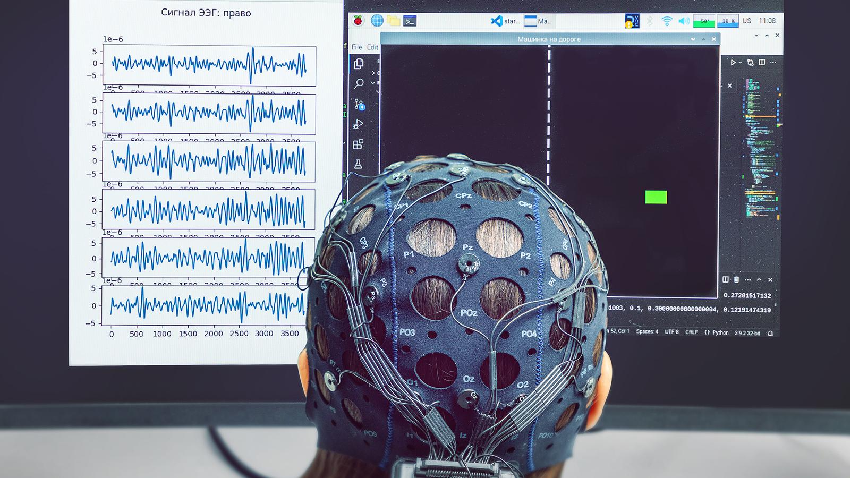850x478 pixels.
Task: Open the Run and Debug view icon
Action: coord(359,124)
